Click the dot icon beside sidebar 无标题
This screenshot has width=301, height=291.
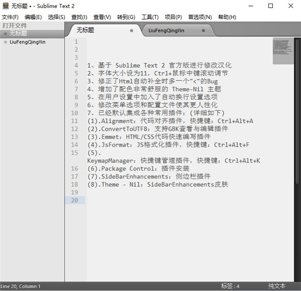(6, 34)
